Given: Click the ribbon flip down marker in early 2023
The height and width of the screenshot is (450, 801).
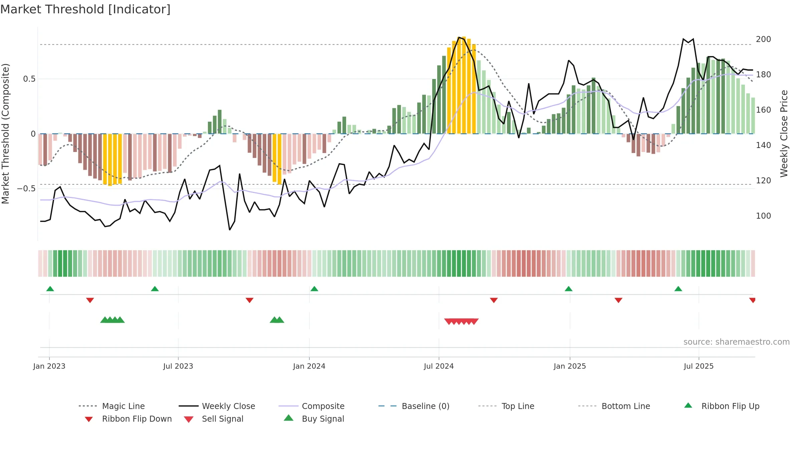Looking at the screenshot, I should [90, 300].
